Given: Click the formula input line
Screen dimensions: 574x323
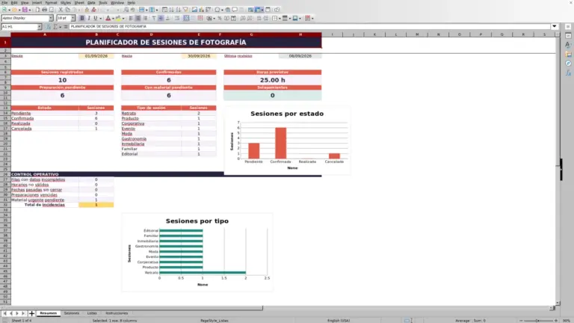Looking at the screenshot, I should tap(309, 26).
